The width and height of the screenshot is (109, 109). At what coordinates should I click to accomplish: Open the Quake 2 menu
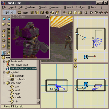tap(69, 7)
